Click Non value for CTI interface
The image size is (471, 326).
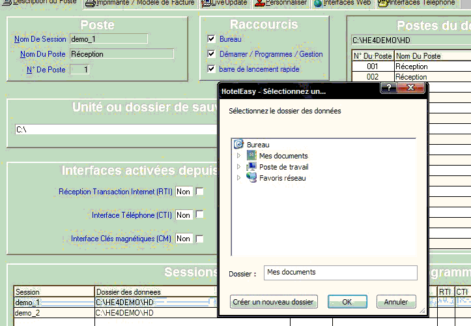pyautogui.click(x=184, y=215)
